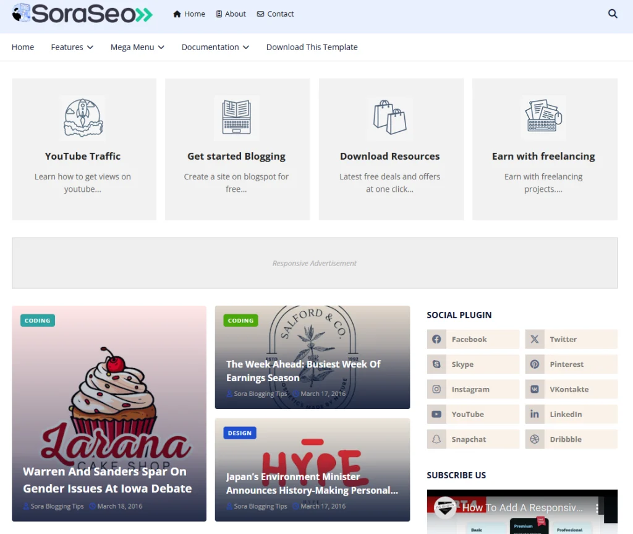Click the Twitter X icon
This screenshot has height=534, width=633.
(535, 339)
